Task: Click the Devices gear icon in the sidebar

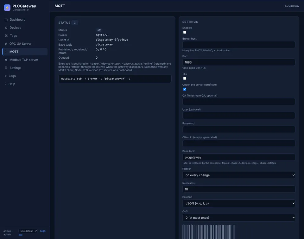Action: [x=6, y=28]
